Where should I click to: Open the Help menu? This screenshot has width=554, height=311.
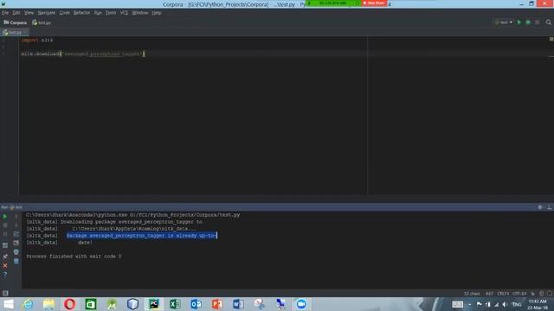coord(157,13)
